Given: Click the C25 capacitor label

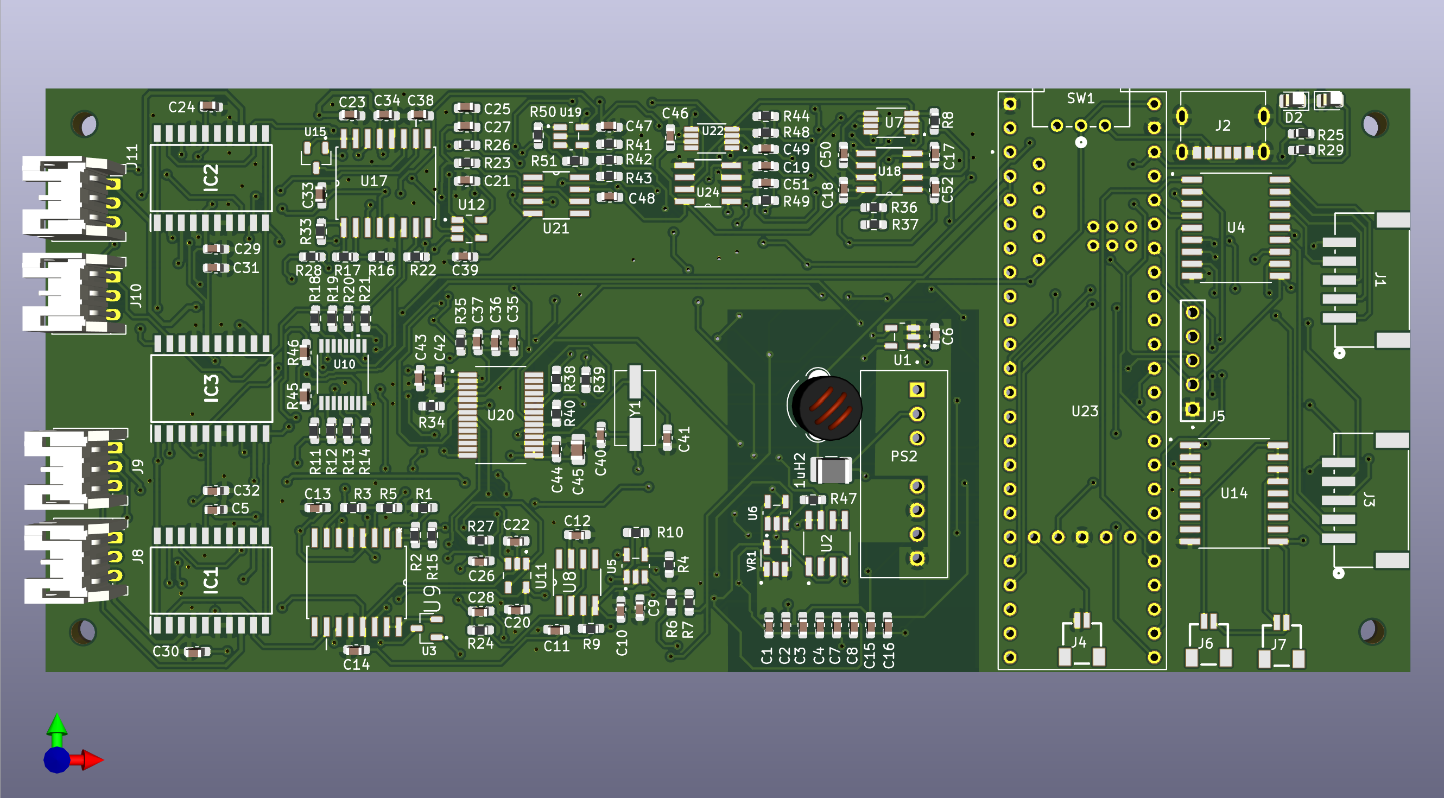Looking at the screenshot, I should (497, 109).
